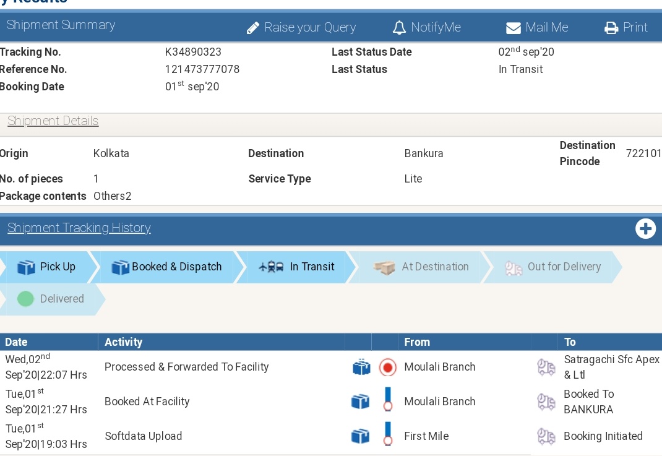Click the pencil icon for Raise your Query
Screen dimensions: 662x456
tap(253, 28)
